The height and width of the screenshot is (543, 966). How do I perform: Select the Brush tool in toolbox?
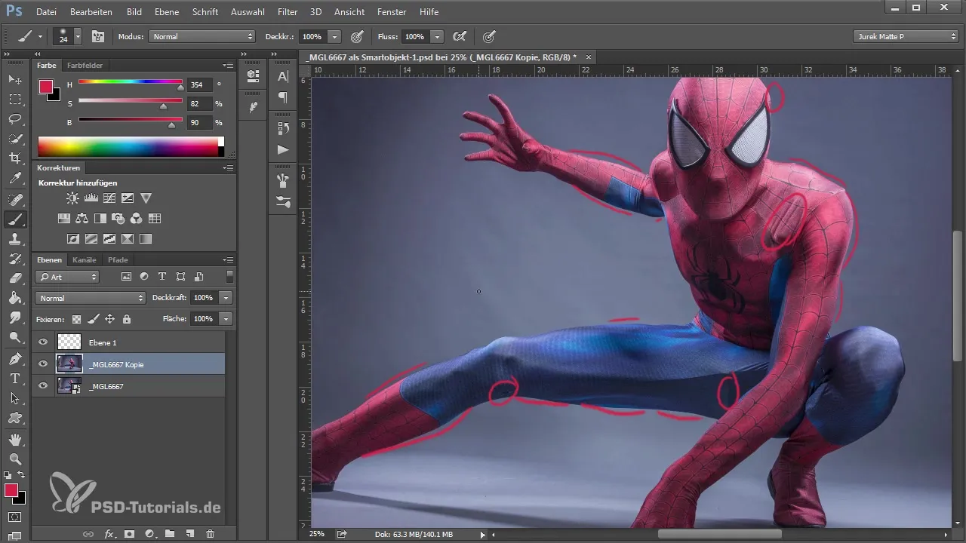pos(15,219)
